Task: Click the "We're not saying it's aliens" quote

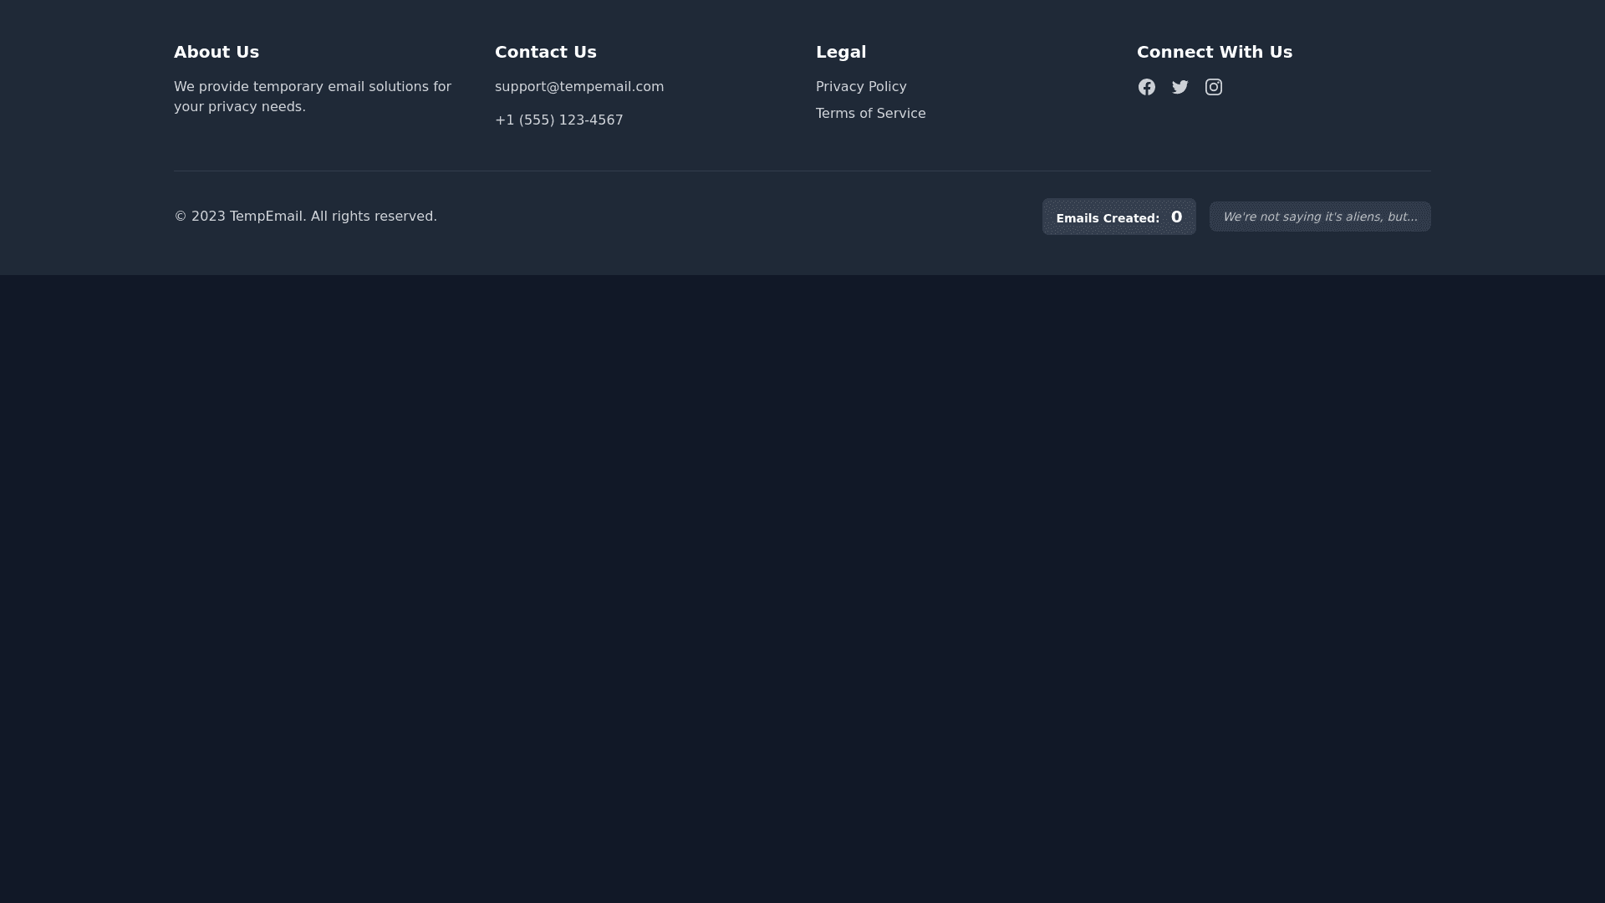Action: [1319, 217]
